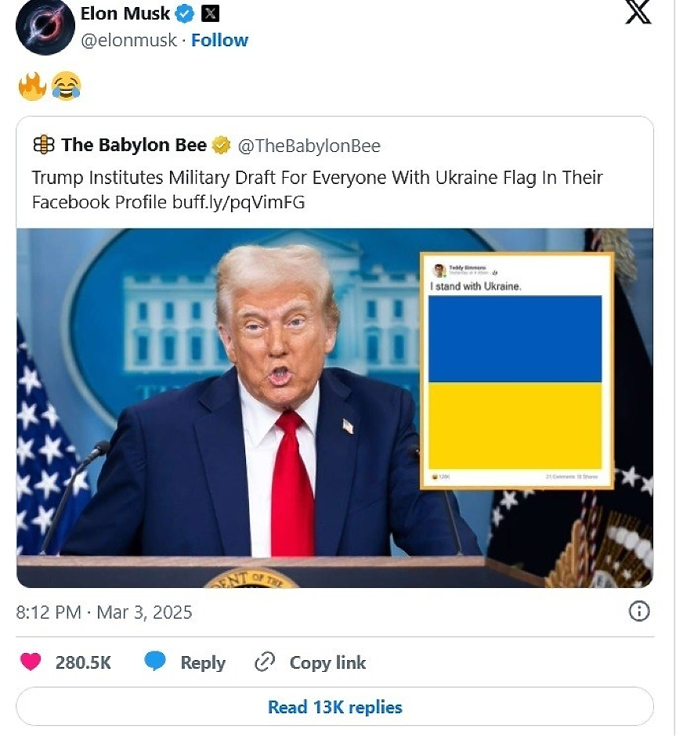This screenshot has height=736, width=676.
Task: Click the Elon Musk display name
Action: click(125, 13)
